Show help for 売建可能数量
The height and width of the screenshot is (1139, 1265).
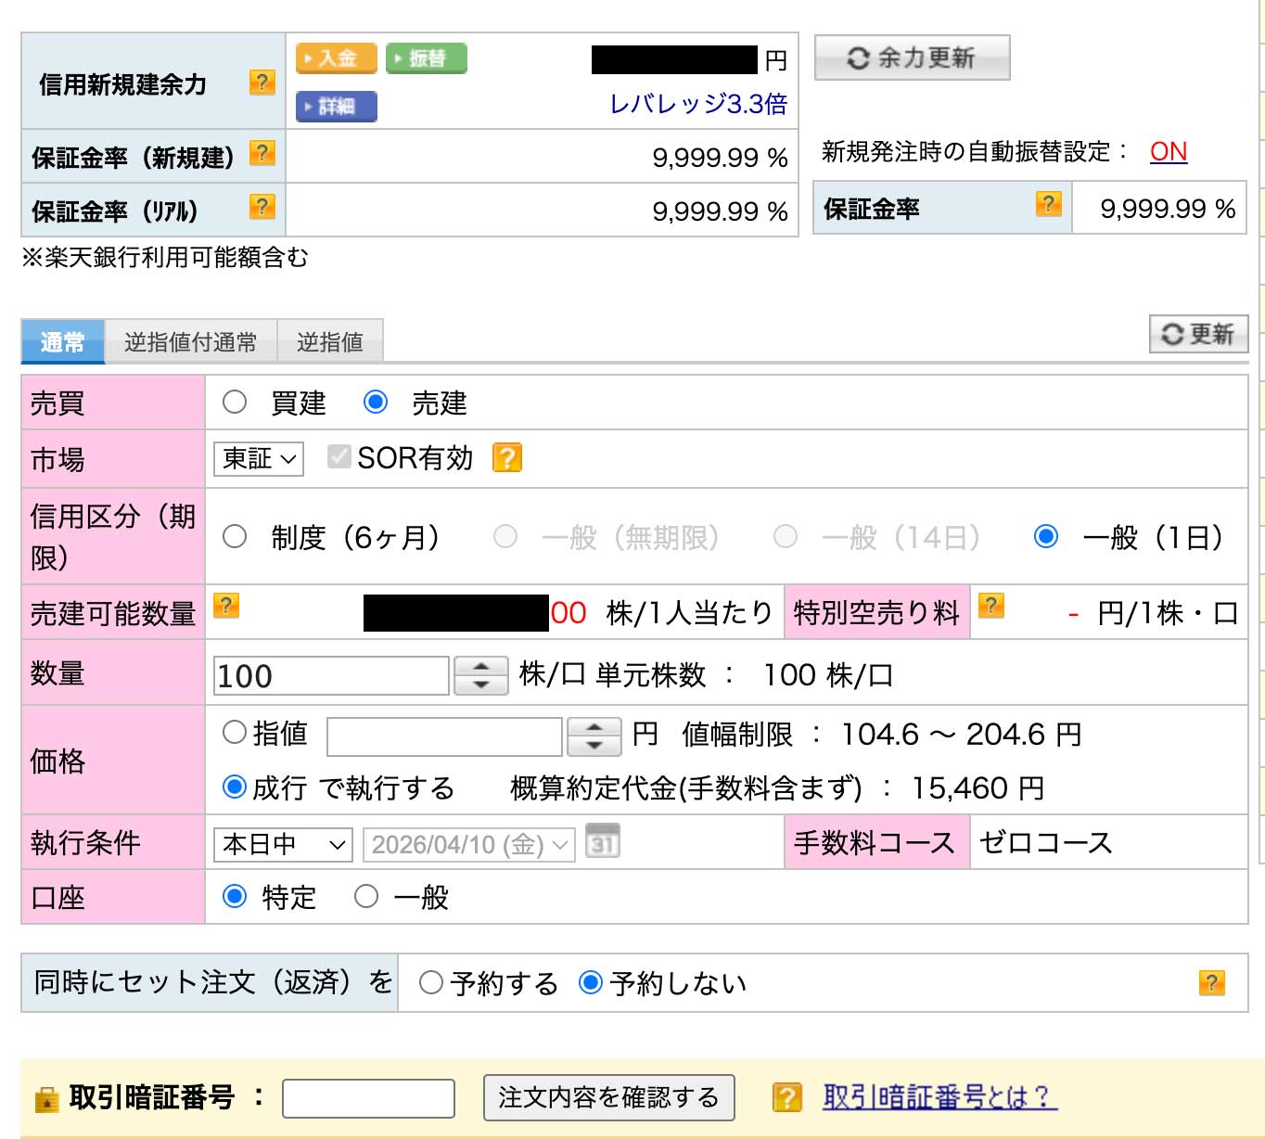coord(226,606)
